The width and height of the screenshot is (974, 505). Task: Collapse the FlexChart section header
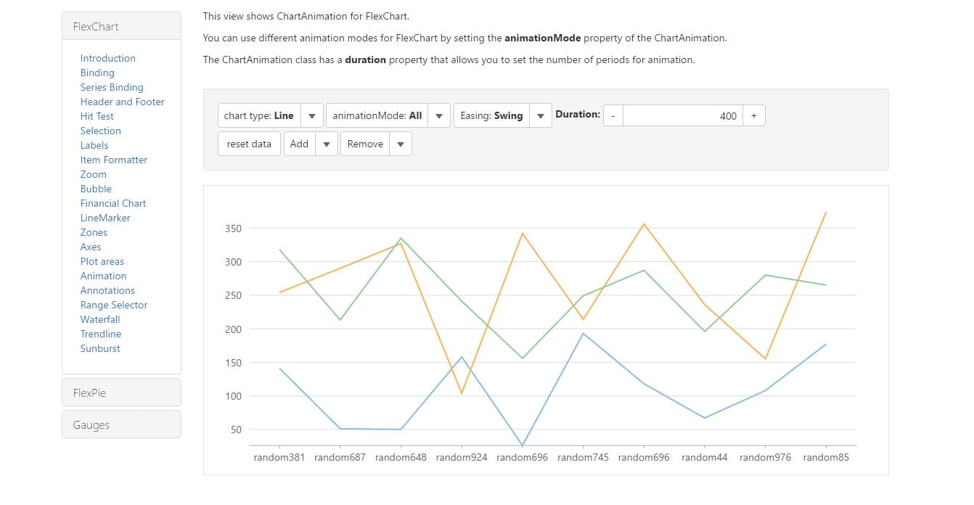[x=121, y=26]
